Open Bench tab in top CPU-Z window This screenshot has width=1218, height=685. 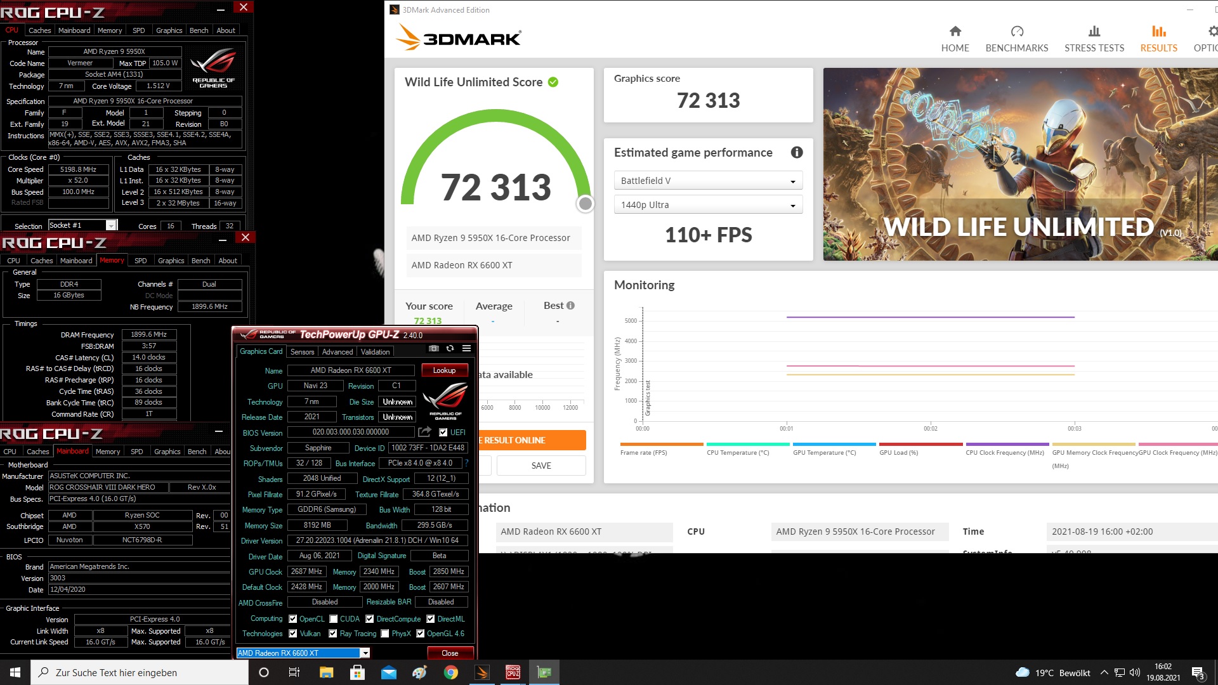[x=199, y=30]
